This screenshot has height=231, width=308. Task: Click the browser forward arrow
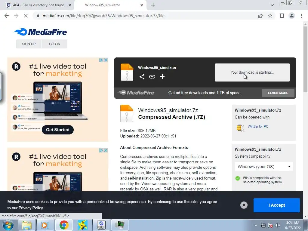pos(16,16)
